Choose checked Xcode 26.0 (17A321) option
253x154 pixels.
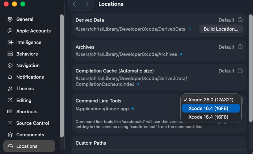click(211, 100)
